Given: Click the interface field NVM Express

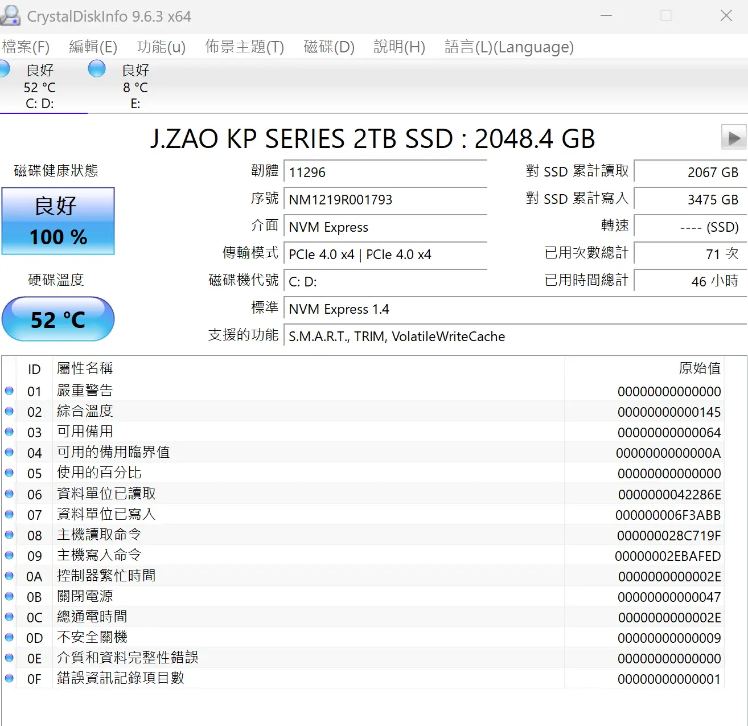Looking at the screenshot, I should click(x=385, y=227).
